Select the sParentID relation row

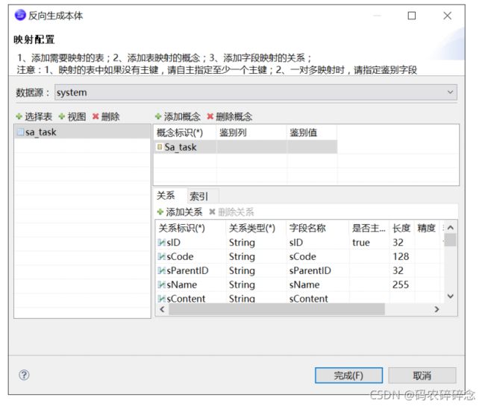pyautogui.click(x=187, y=270)
